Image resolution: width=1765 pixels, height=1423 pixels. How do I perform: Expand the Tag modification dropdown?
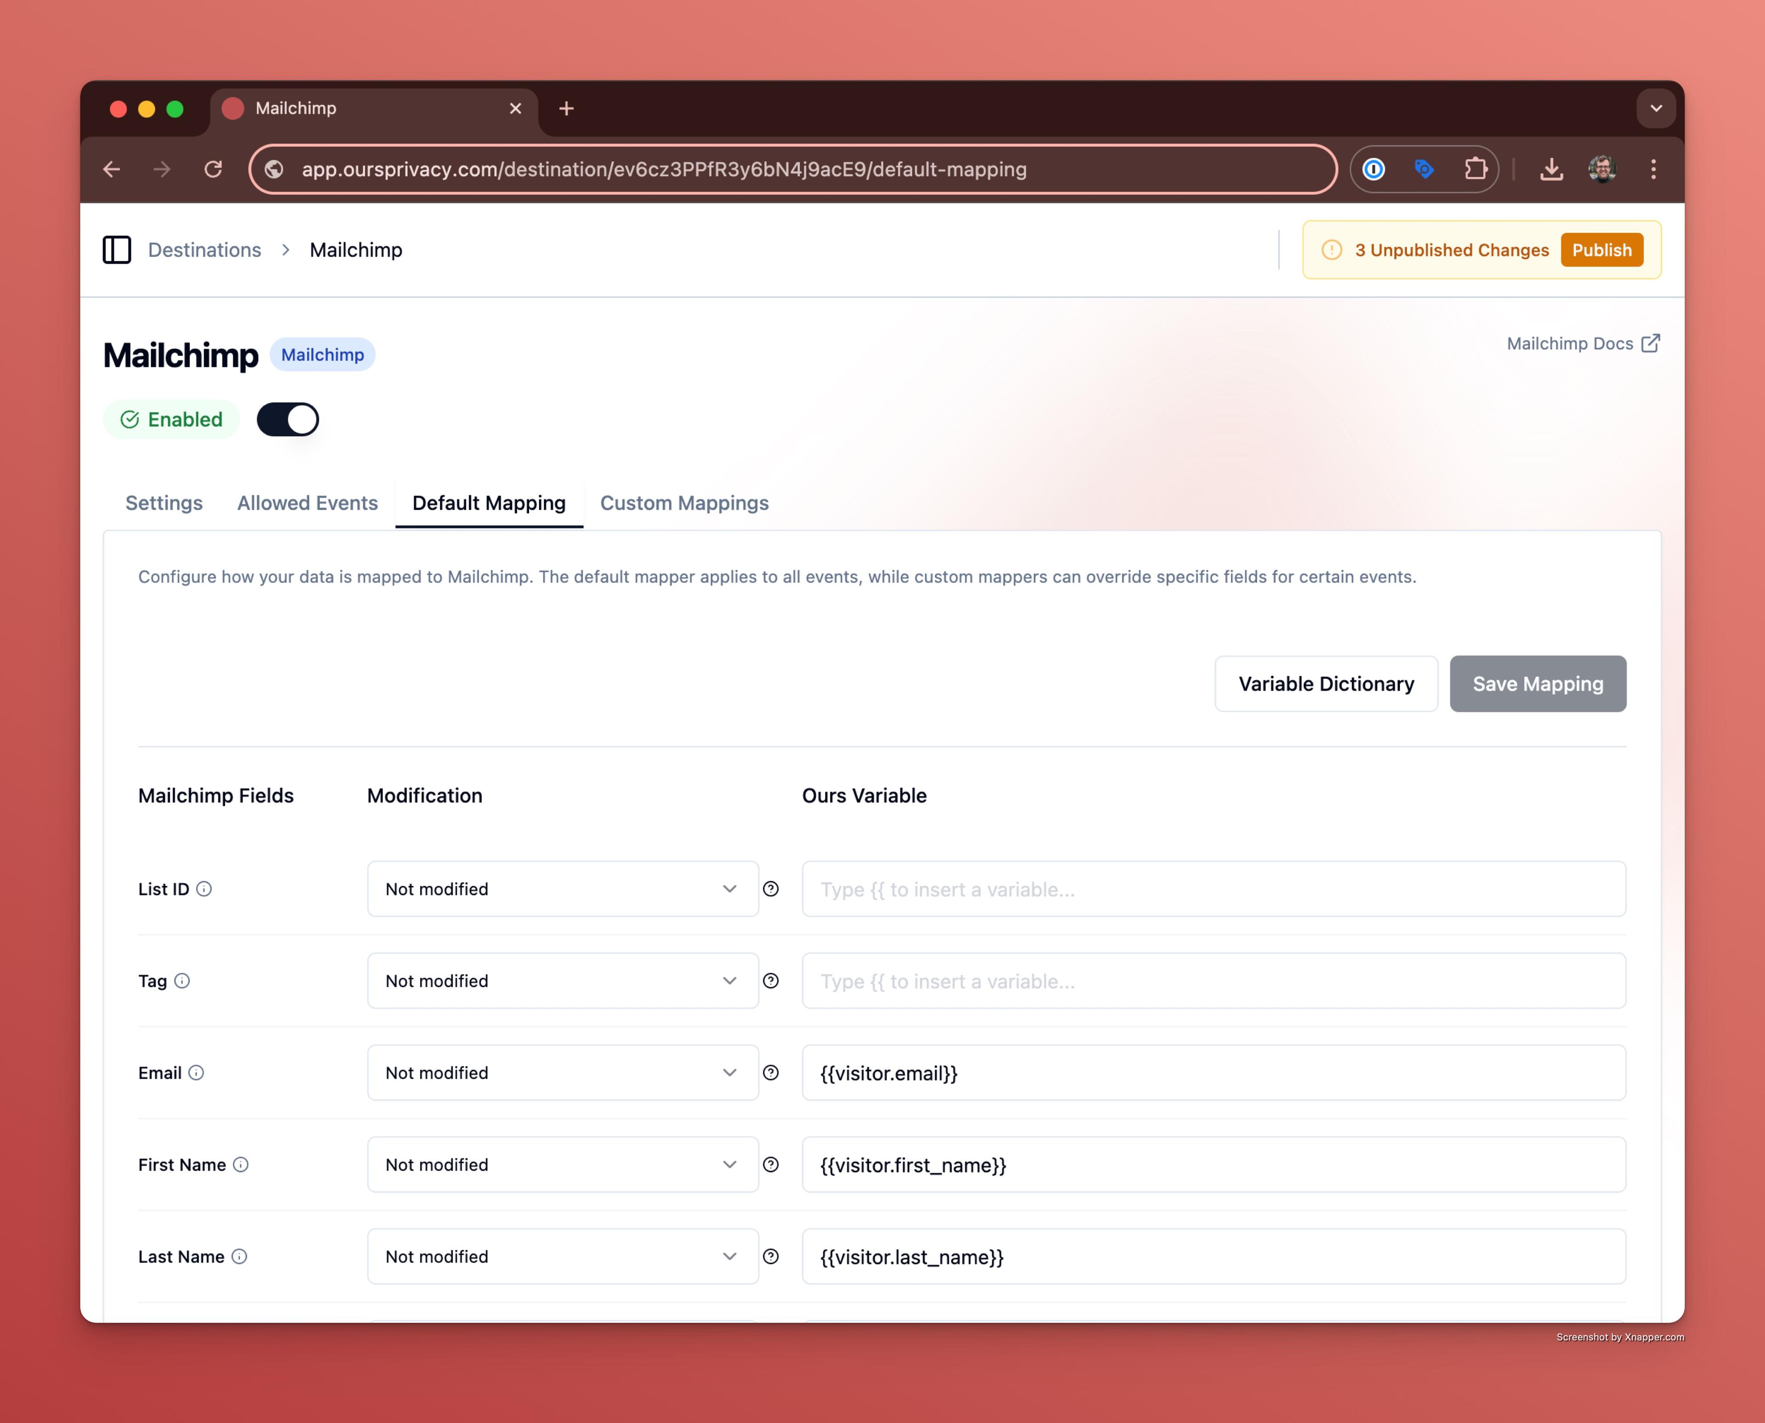563,980
